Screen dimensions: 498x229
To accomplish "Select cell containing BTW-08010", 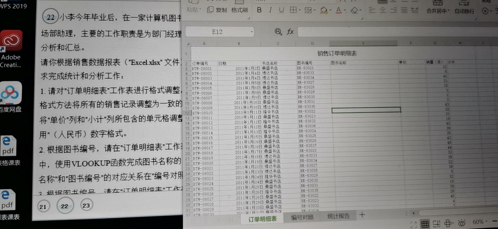I will tap(202, 113).
